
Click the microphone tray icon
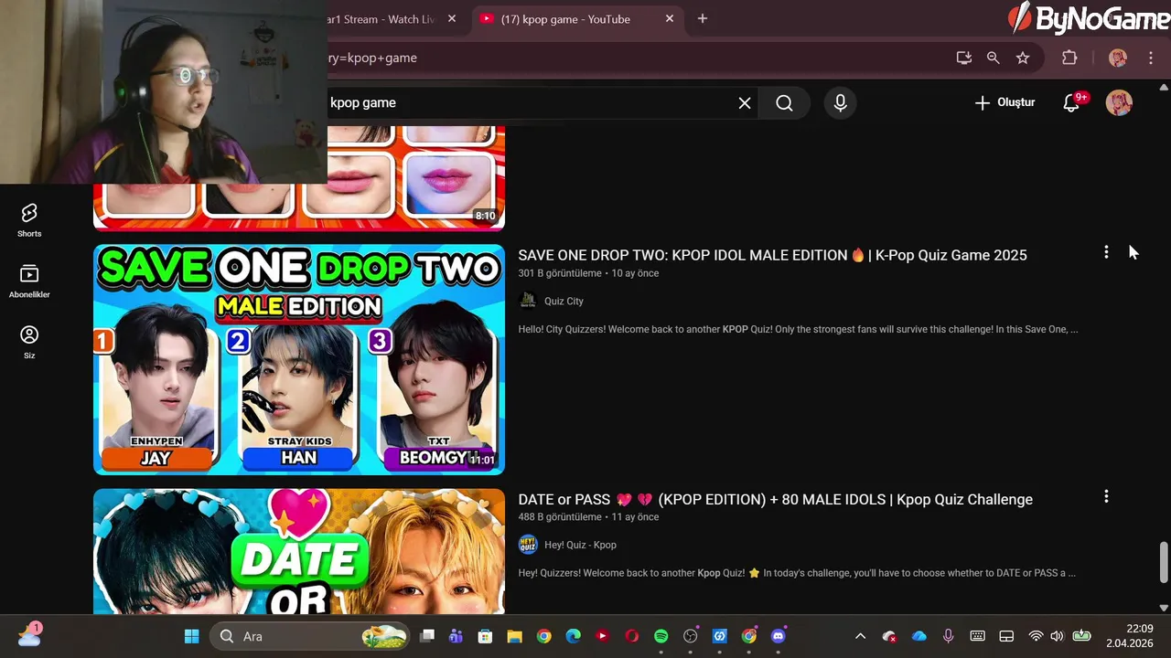949,636
